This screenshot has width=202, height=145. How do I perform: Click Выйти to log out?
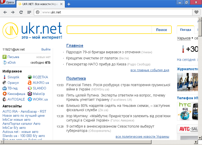46,50
